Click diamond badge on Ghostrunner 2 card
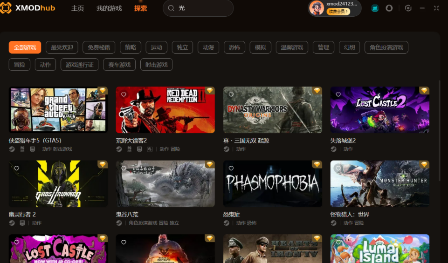Image resolution: width=448 pixels, height=263 pixels. pos(103,164)
